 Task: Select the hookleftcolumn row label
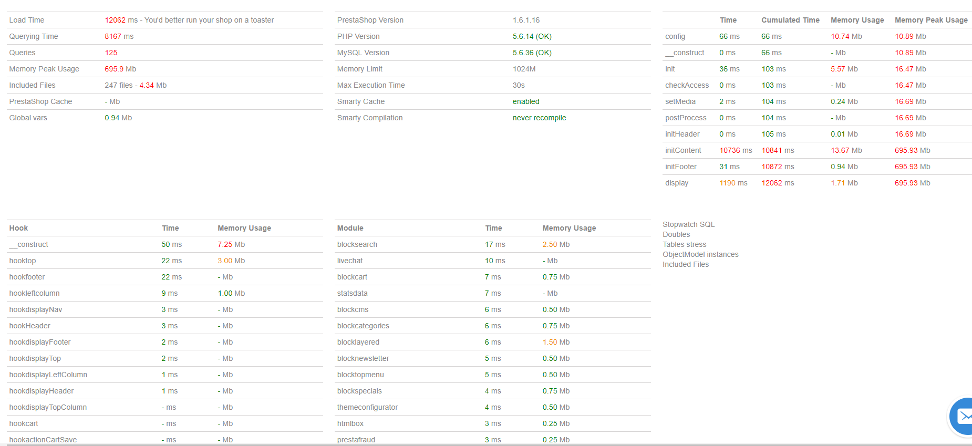point(34,293)
